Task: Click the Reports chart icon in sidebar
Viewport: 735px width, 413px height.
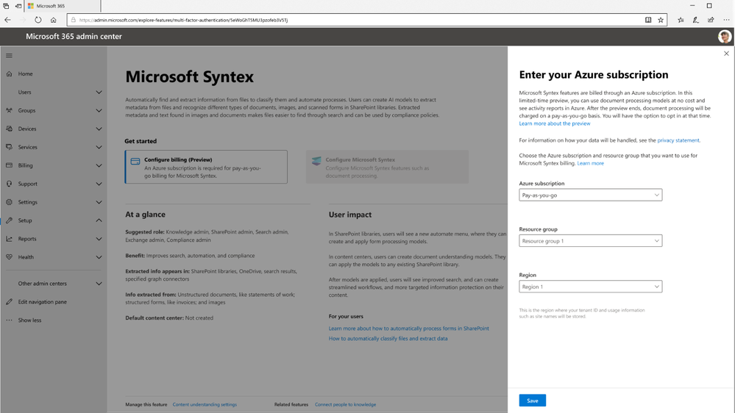Action: tap(9, 239)
